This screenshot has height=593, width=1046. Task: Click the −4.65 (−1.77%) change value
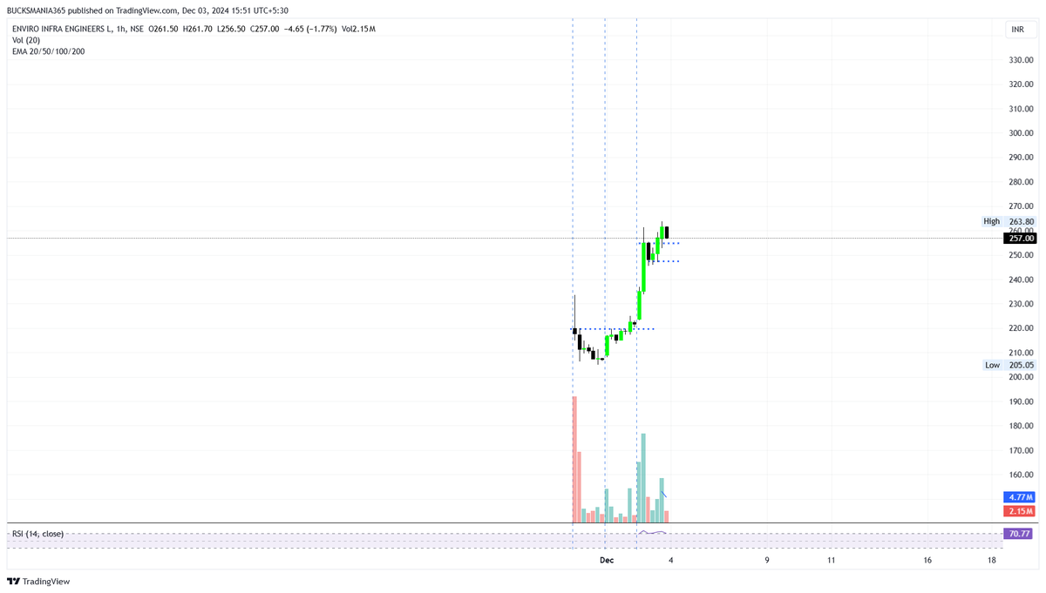point(310,29)
